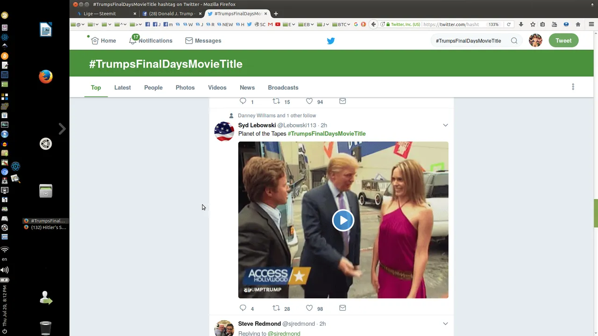Expand the EB bookmarks folder

pyautogui.click(x=306, y=24)
